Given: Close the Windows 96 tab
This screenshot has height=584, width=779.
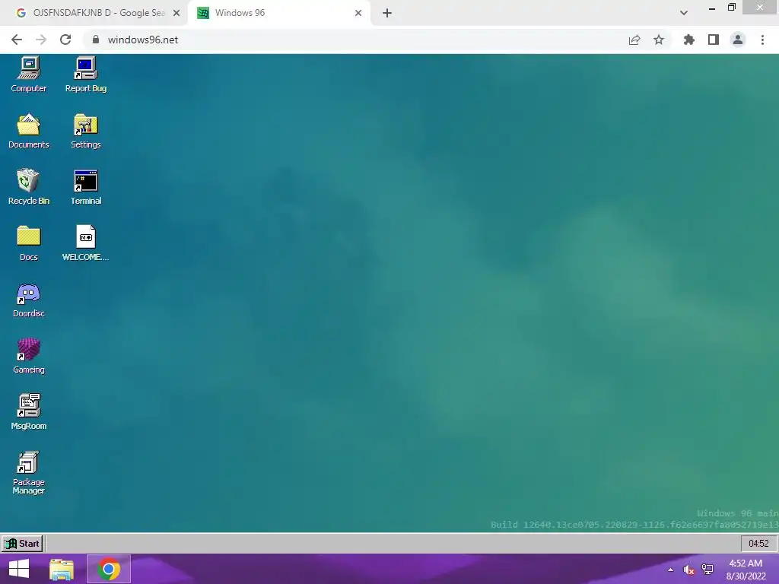Looking at the screenshot, I should [x=358, y=13].
